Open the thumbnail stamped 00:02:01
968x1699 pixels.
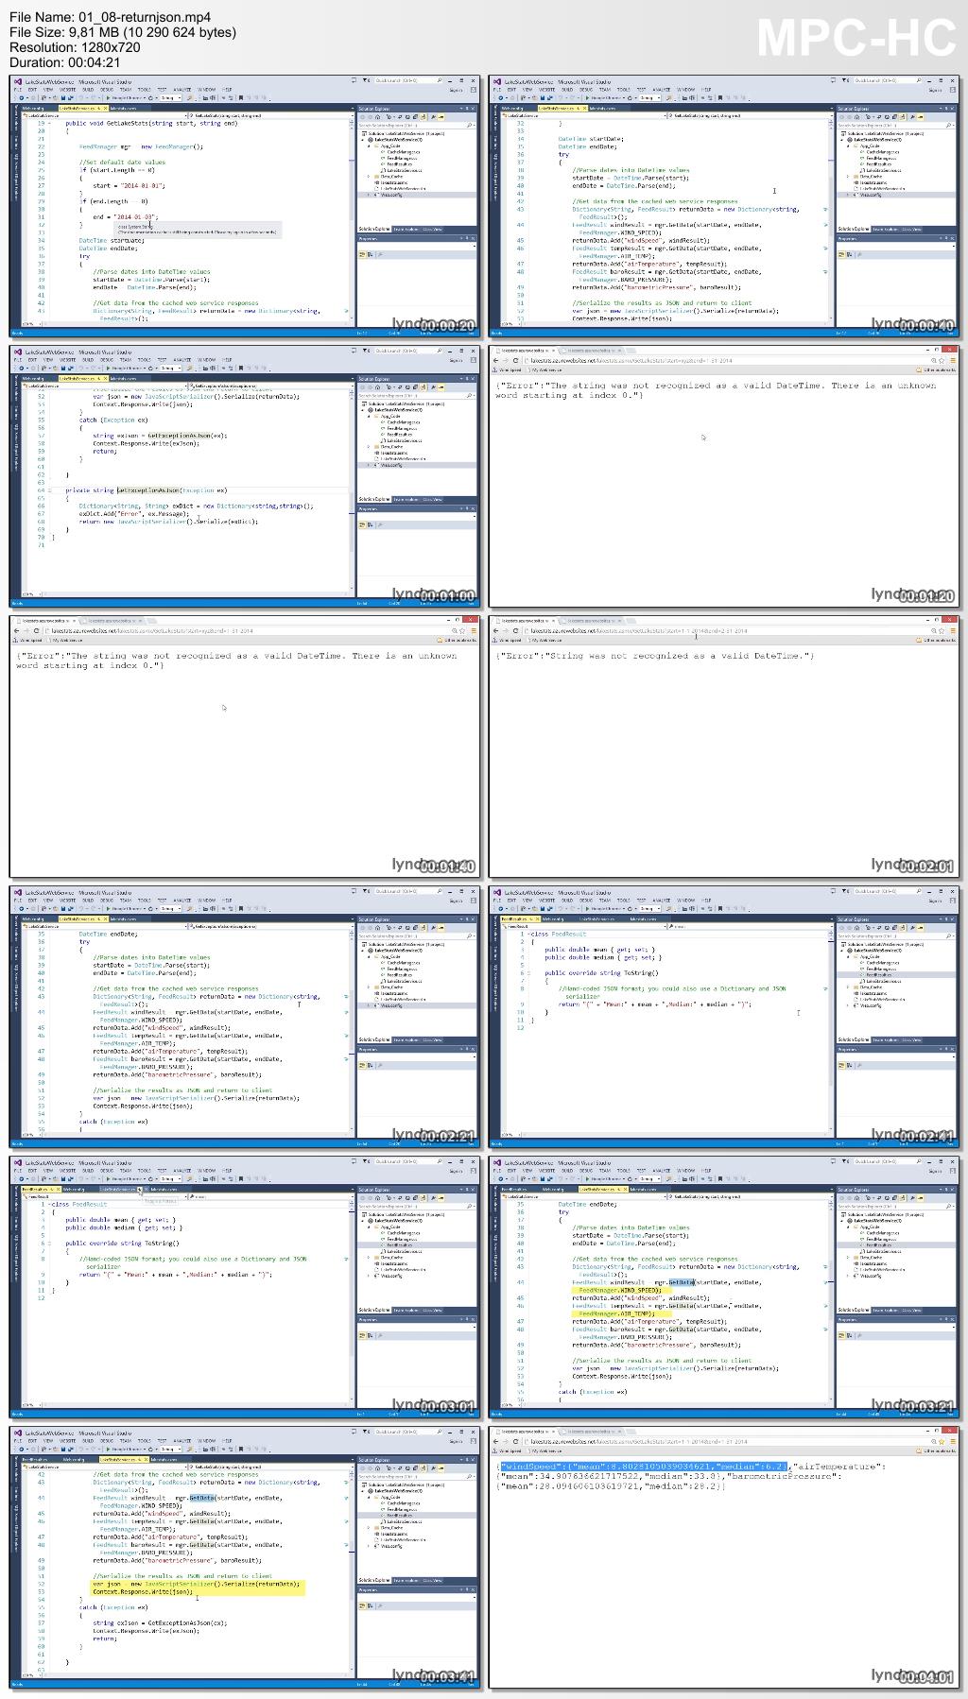coord(724,747)
